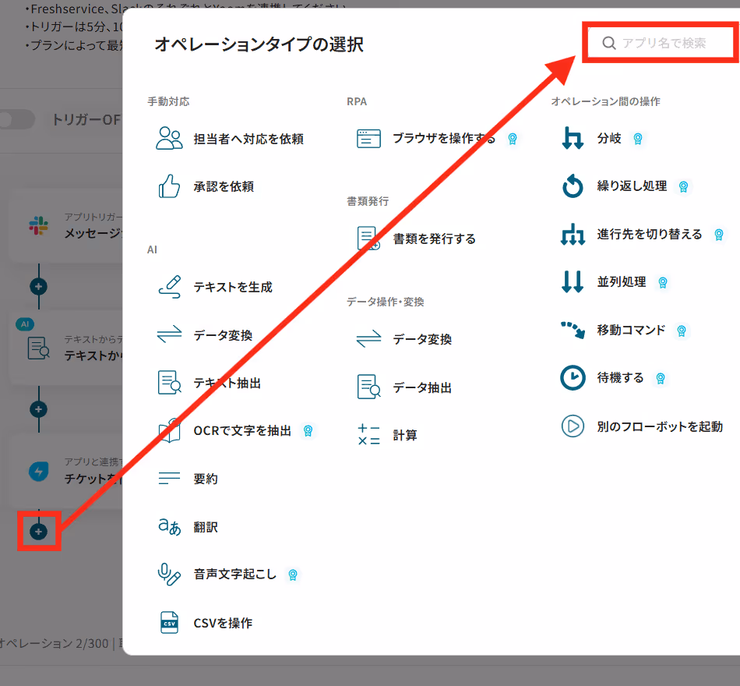The width and height of the screenshot is (740, 686).
Task: Choose 進行先を切り替える icon
Action: coord(573,234)
